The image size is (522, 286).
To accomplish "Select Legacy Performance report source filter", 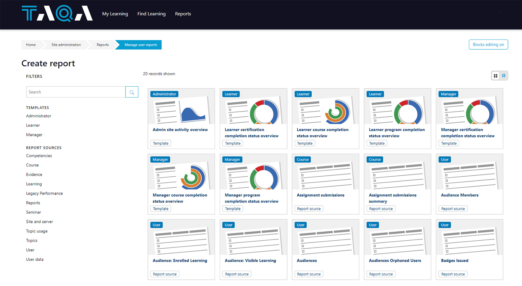I will [44, 193].
